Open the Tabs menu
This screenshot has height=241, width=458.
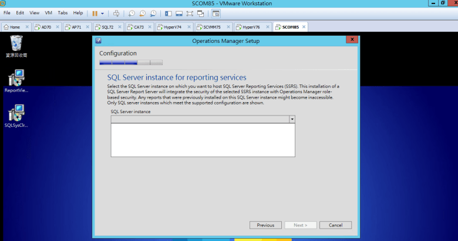(x=62, y=13)
